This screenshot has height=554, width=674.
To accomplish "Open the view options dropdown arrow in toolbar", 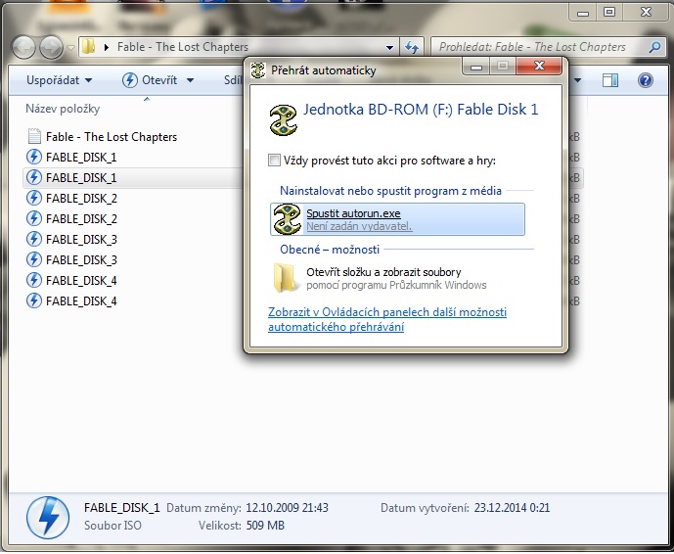I will tap(577, 80).
